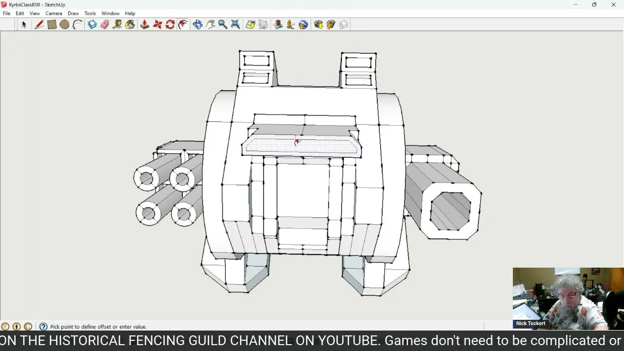The height and width of the screenshot is (351, 624).
Task: Select the Eraser tool
Action: click(105, 24)
